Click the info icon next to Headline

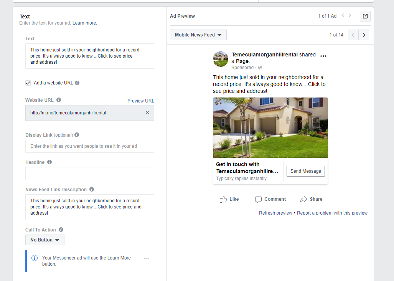tap(49, 162)
